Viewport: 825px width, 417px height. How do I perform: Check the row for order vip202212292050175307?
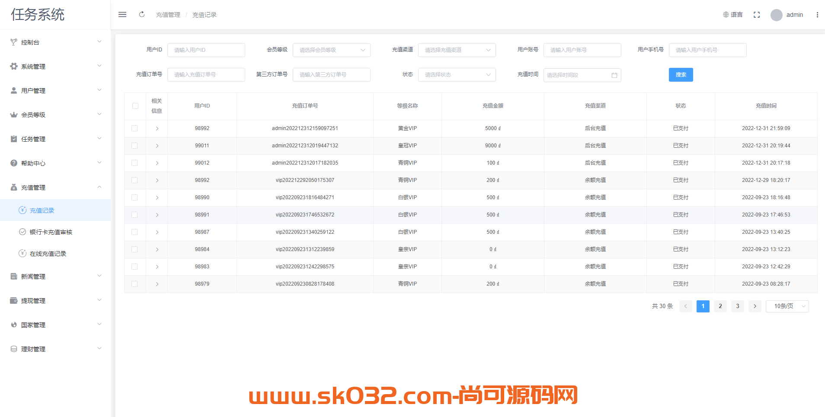point(134,180)
